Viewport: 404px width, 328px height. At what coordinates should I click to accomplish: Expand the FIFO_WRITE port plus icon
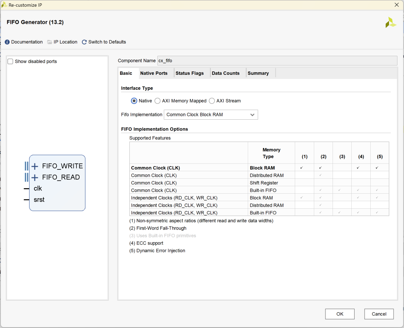(x=35, y=166)
